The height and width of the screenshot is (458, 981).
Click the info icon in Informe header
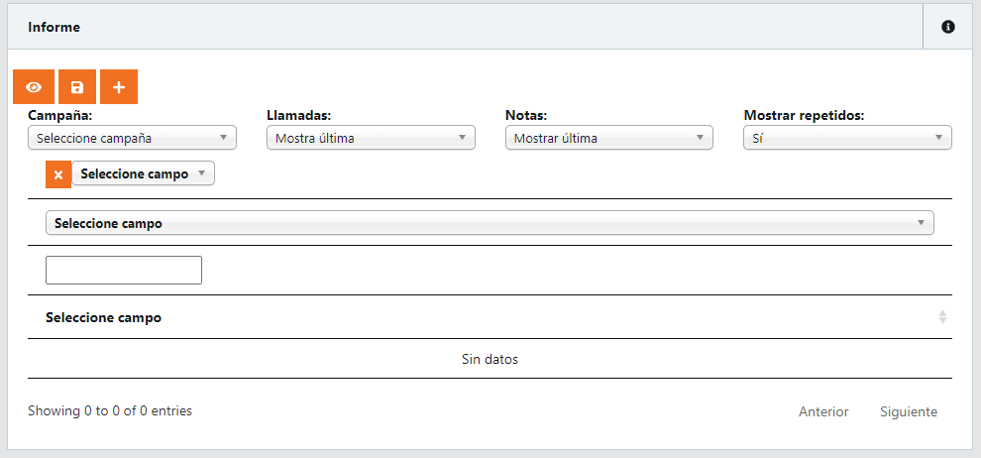tap(947, 27)
